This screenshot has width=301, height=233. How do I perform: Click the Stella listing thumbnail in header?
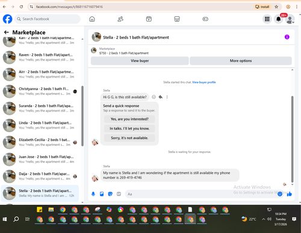[96, 37]
